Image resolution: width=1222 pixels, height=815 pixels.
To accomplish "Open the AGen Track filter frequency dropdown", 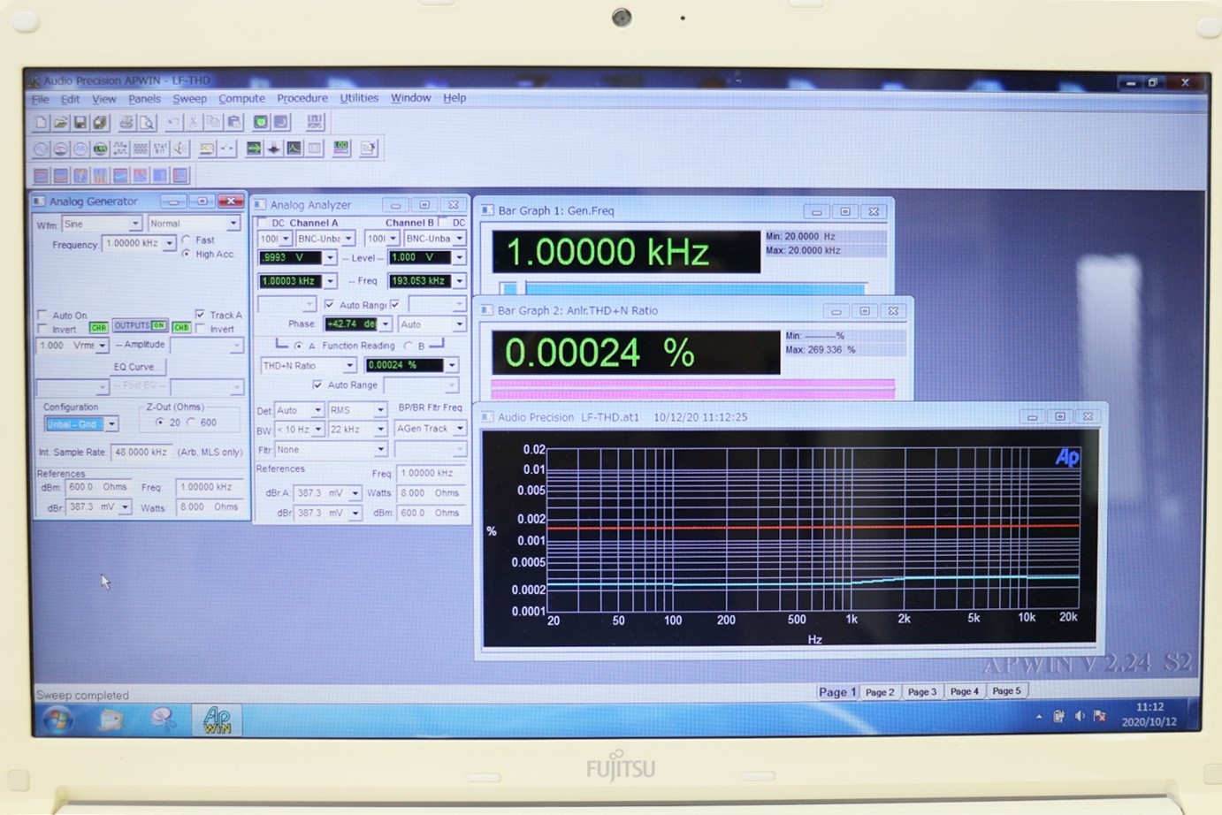I will coord(460,429).
